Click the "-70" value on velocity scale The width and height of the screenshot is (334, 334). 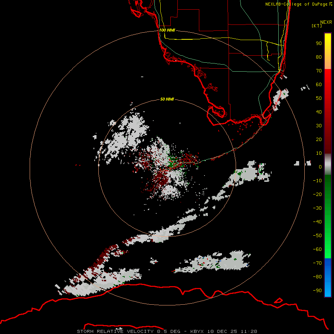[317, 263]
